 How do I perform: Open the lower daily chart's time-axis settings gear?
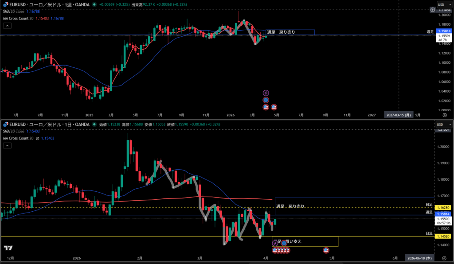coord(445,258)
